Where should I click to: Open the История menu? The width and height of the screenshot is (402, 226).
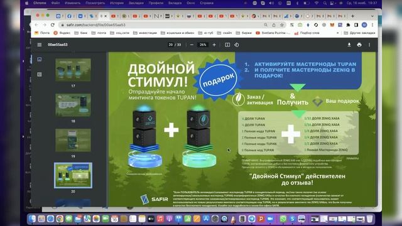(x=117, y=3)
